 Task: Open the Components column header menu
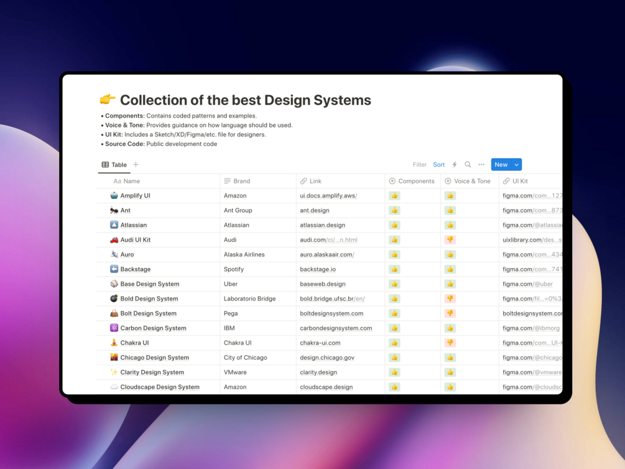412,181
